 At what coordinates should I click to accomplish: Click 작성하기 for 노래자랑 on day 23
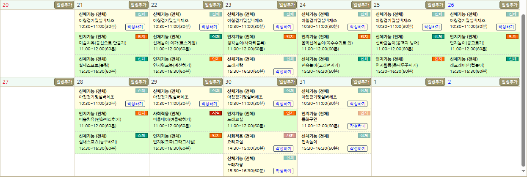[x=283, y=71]
